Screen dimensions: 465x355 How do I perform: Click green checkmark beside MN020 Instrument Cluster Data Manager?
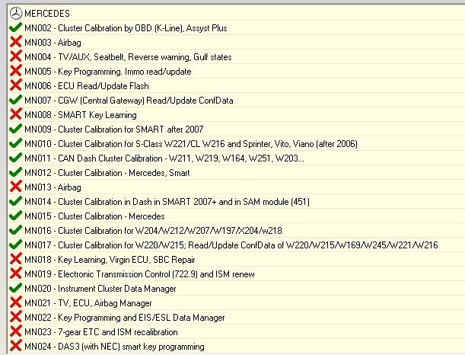click(15, 288)
